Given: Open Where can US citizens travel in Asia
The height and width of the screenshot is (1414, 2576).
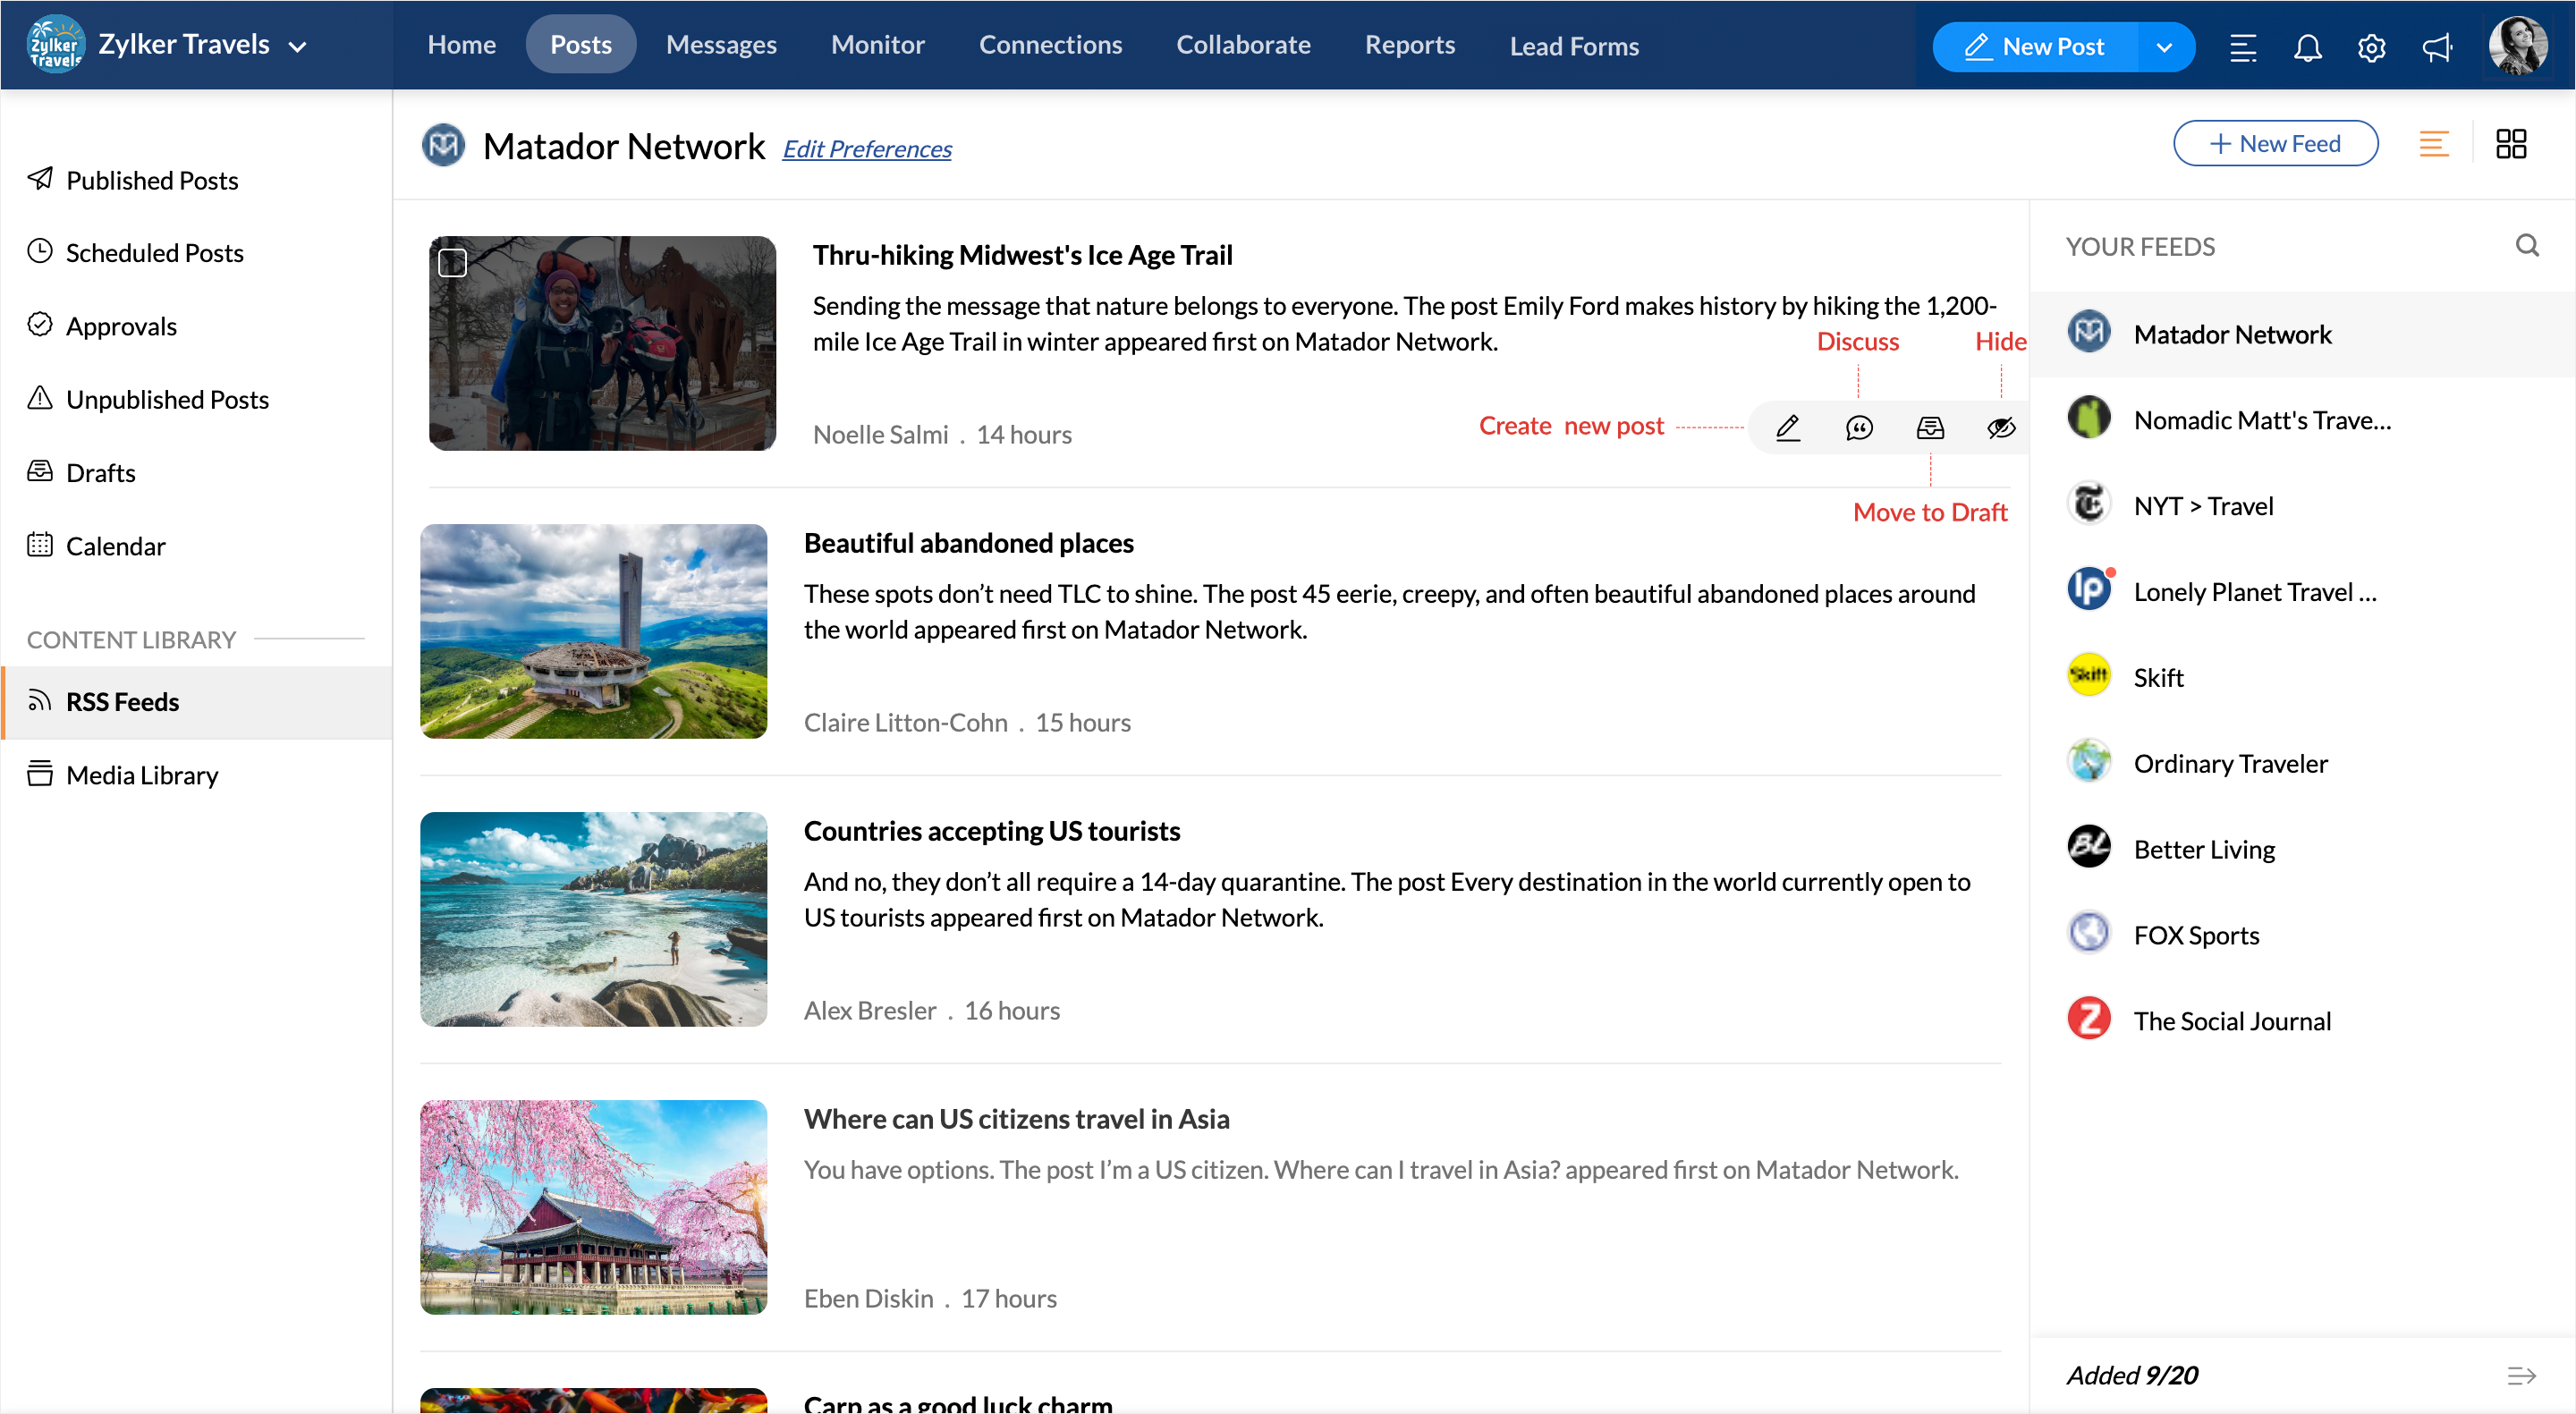Looking at the screenshot, I should tap(1016, 1120).
